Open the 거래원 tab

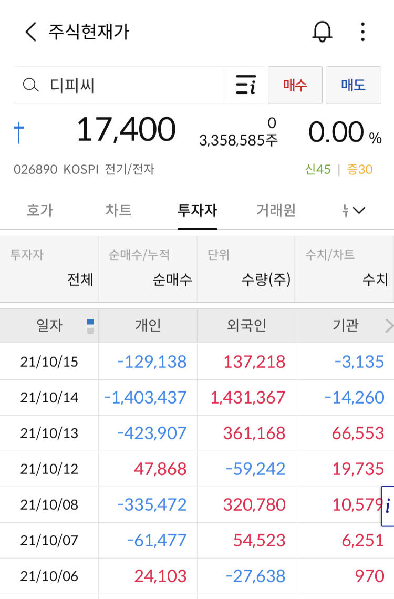click(276, 211)
